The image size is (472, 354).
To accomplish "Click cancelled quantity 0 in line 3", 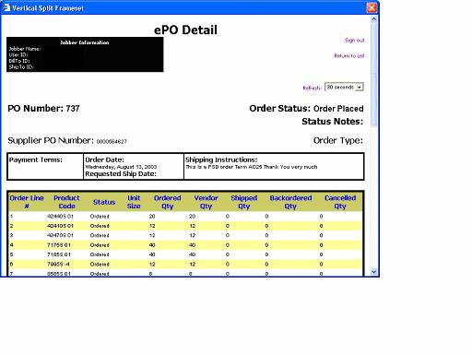I will pyautogui.click(x=321, y=235).
